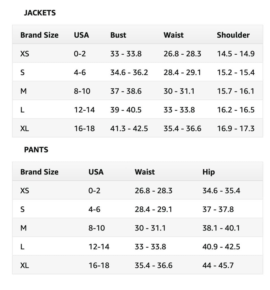Select the Bust column header in the Jackets table
270x290 pixels.
[118, 35]
